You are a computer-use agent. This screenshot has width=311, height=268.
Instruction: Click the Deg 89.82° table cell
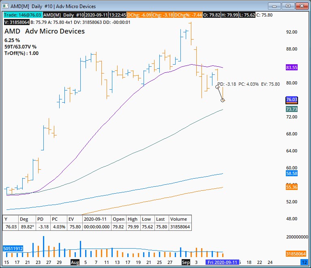[x=27, y=227]
